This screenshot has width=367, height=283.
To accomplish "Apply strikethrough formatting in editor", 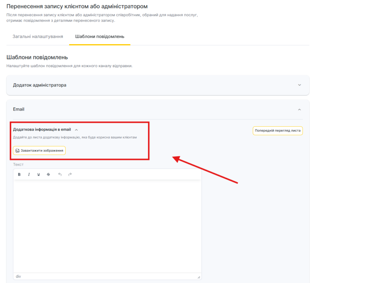I will (48, 174).
